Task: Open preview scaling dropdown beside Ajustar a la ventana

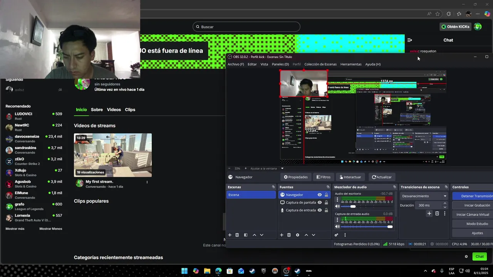Action: [x=282, y=169]
